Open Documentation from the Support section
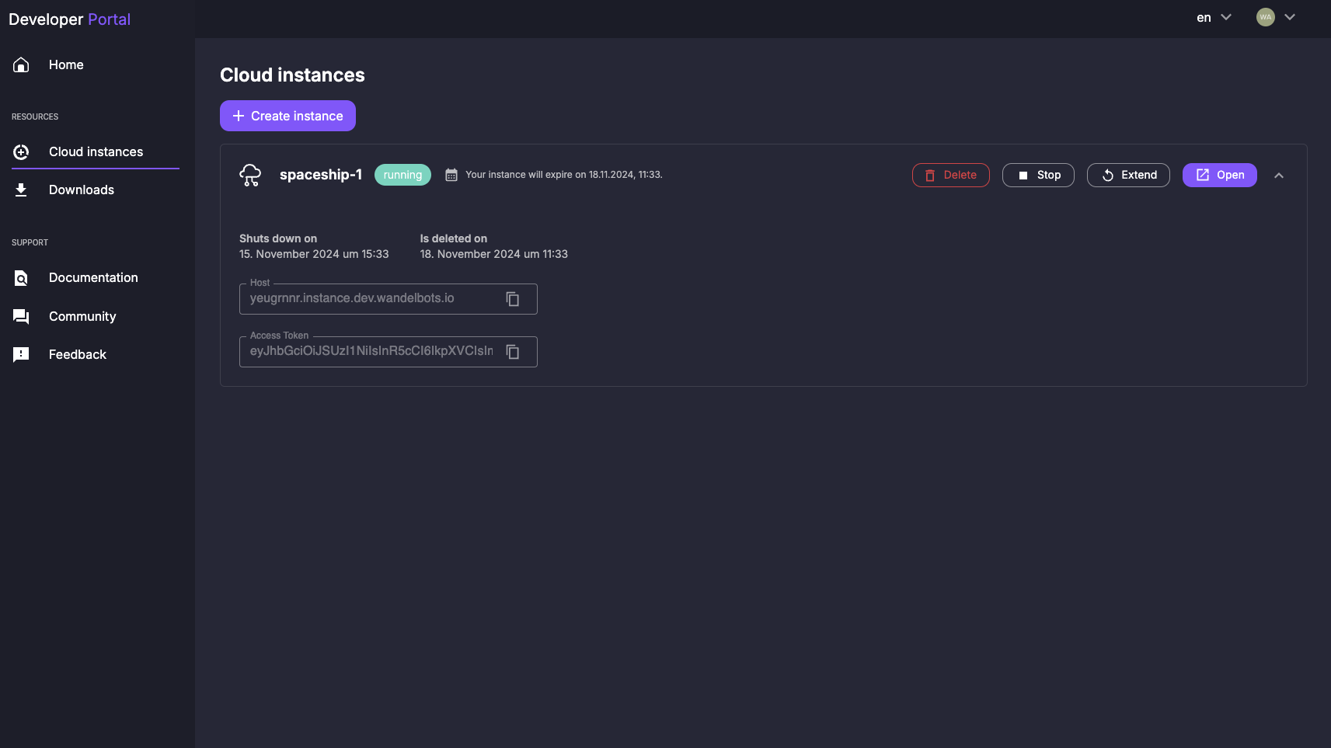This screenshot has height=748, width=1331. [93, 277]
